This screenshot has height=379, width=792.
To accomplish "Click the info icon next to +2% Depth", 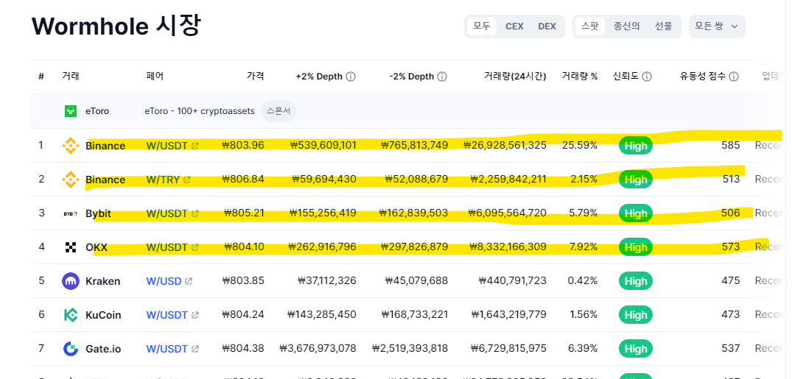I will click(351, 77).
